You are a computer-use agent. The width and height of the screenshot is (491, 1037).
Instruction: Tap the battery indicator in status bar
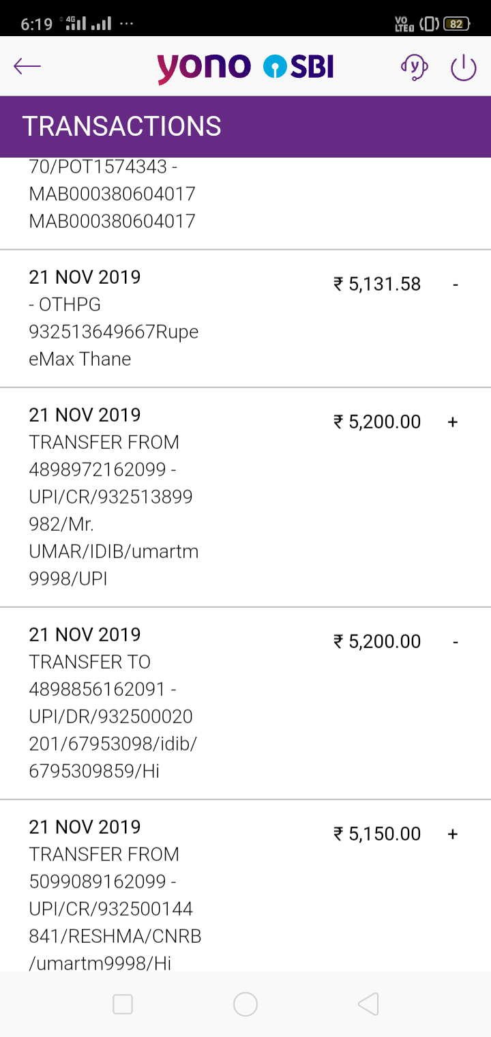(x=456, y=24)
